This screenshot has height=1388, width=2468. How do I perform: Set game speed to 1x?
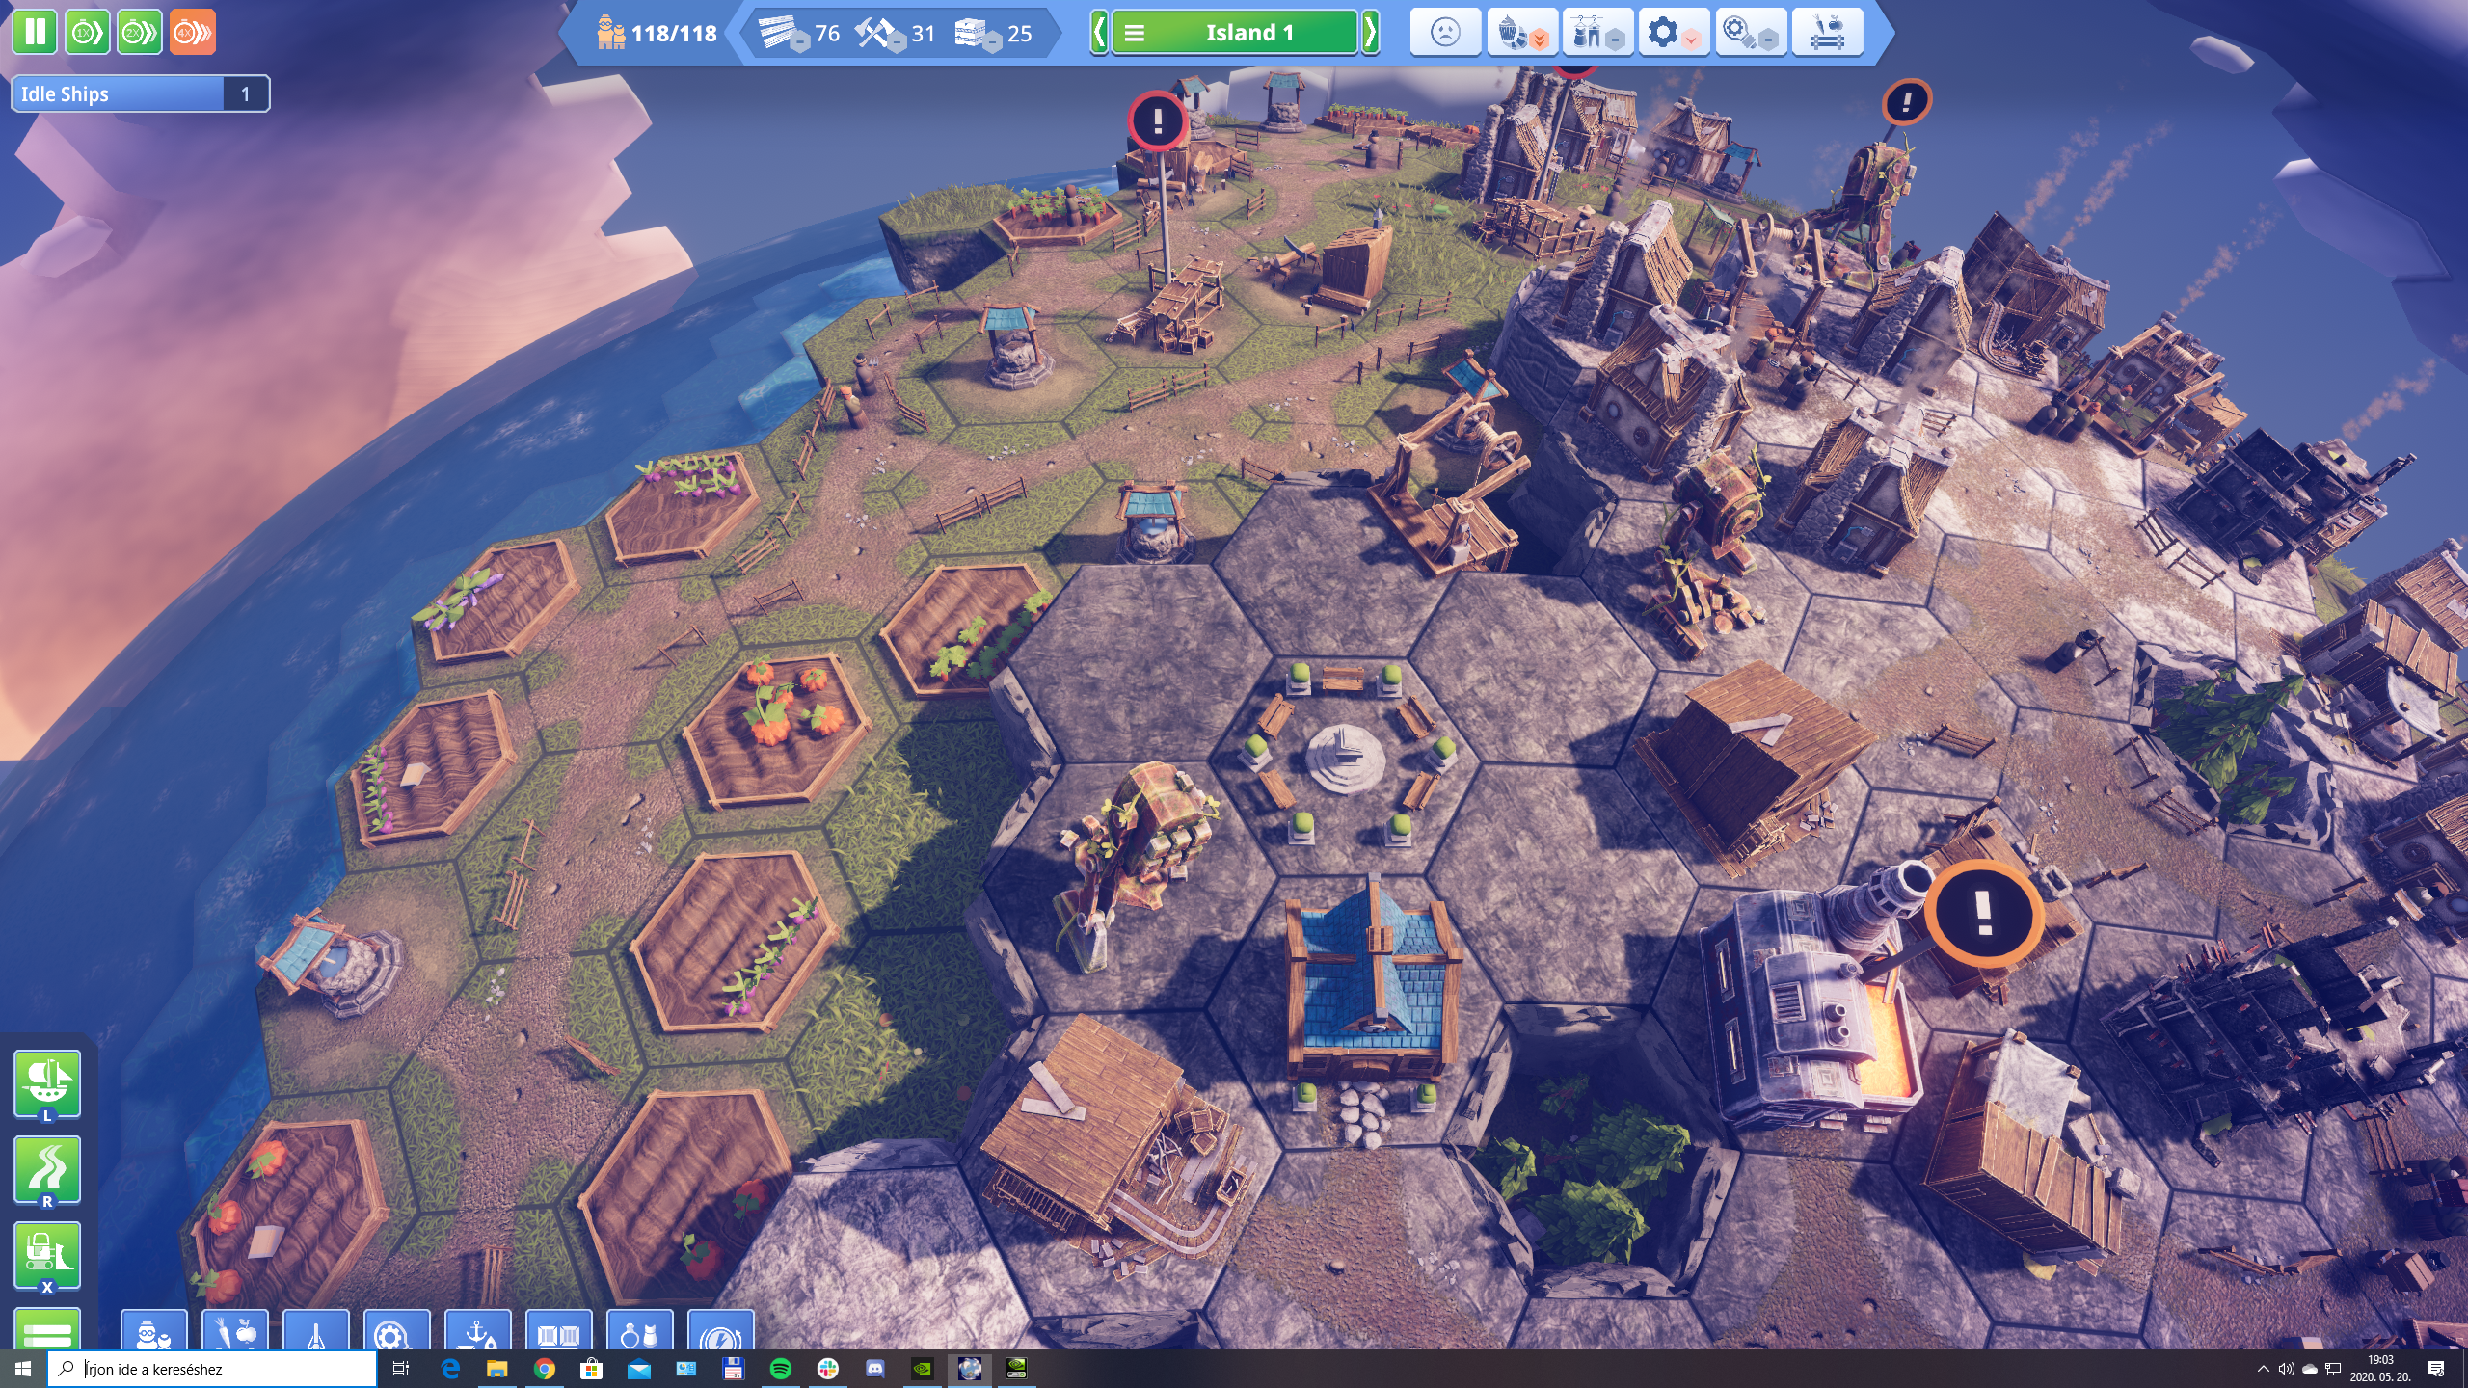point(88,32)
